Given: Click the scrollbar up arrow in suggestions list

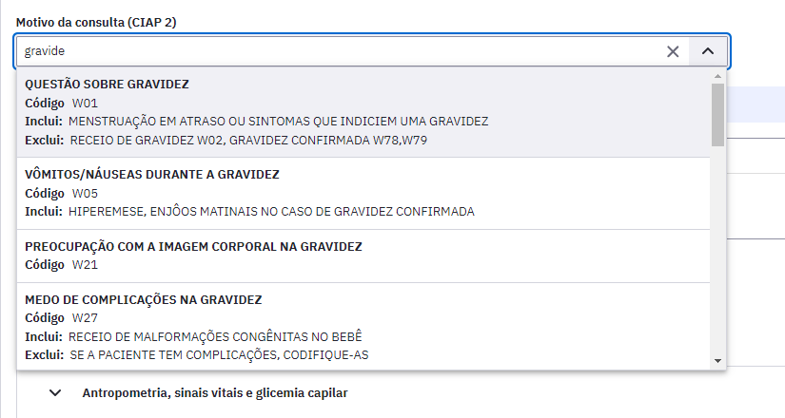Looking at the screenshot, I should 717,77.
